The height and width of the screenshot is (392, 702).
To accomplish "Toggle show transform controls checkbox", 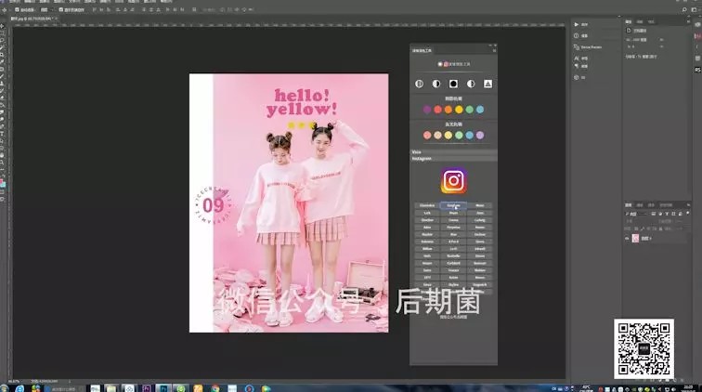I will pos(61,9).
